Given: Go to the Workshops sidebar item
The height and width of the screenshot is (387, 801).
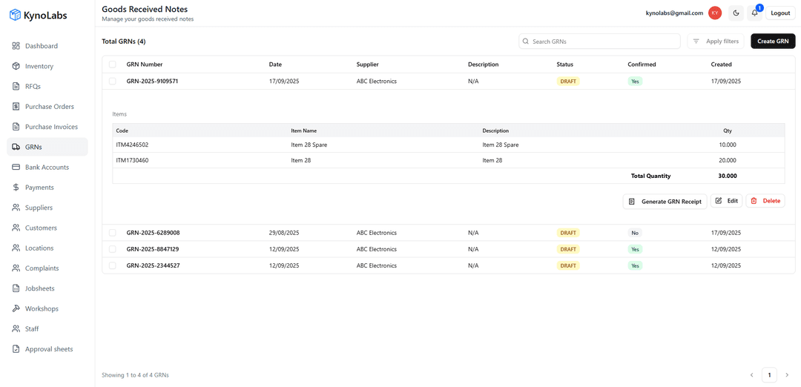Looking at the screenshot, I should 42,308.
